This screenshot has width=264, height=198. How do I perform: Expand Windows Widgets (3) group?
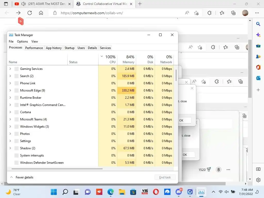(10, 126)
